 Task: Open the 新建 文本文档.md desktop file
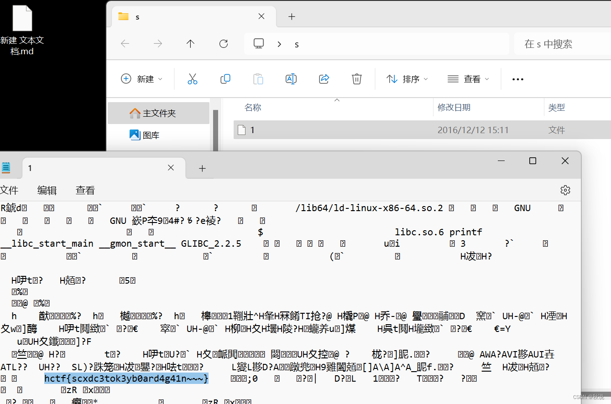22,31
